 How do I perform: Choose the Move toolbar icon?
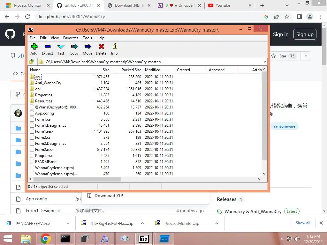pyautogui.click(x=87, y=49)
